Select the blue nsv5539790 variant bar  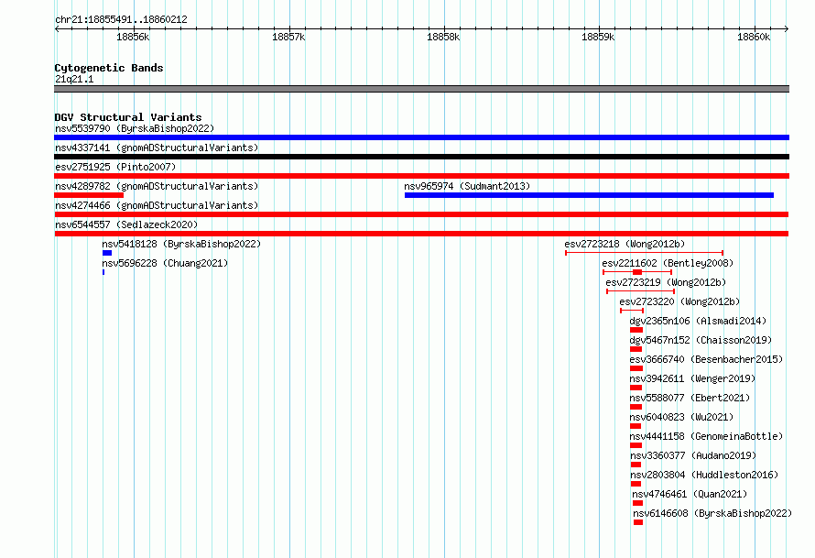click(421, 137)
